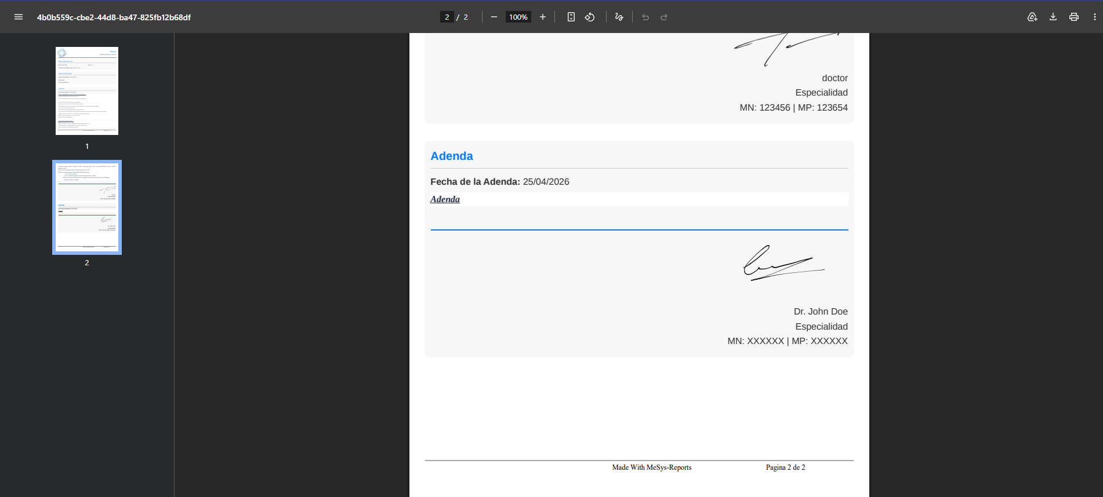Click the blue Adenda section heading

coord(451,156)
